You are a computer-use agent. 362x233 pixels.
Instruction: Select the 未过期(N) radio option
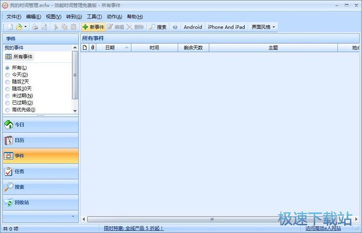click(x=19, y=96)
